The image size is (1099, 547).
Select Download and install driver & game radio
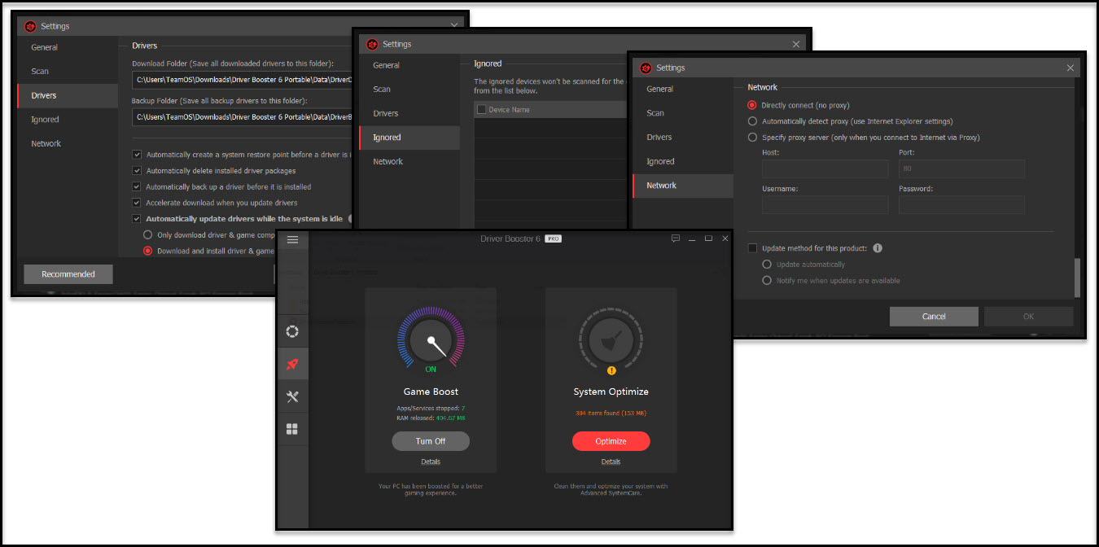pos(147,251)
